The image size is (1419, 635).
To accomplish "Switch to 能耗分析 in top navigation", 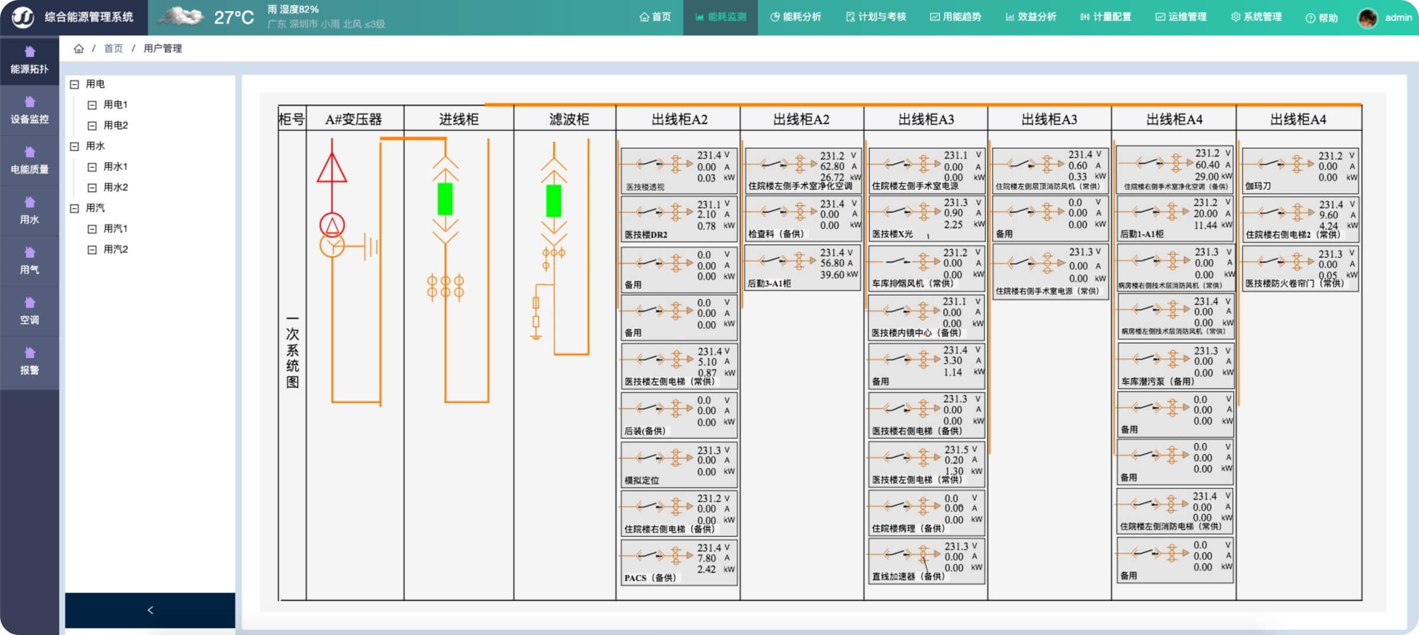I will tap(795, 17).
